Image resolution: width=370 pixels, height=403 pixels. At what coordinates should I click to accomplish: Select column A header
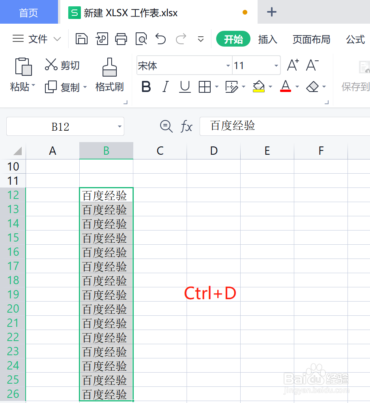(52, 151)
